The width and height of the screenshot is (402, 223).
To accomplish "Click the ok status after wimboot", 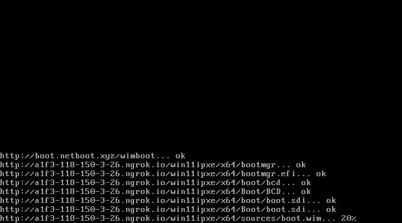I will pyautogui.click(x=180, y=156).
